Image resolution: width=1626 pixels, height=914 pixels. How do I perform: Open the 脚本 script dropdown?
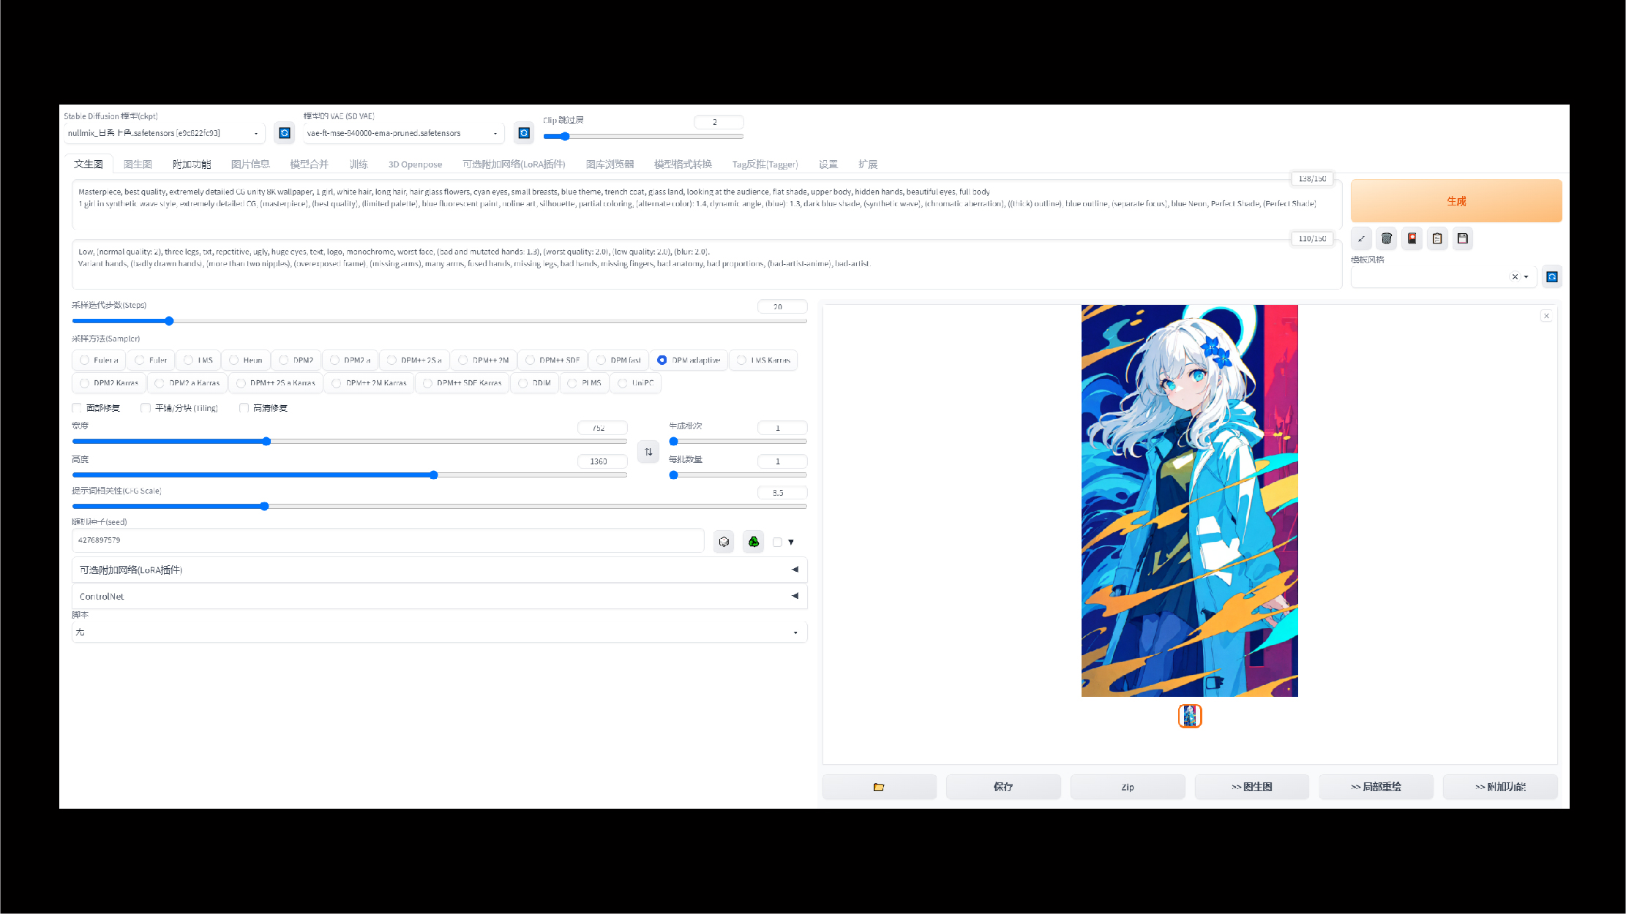pyautogui.click(x=439, y=632)
